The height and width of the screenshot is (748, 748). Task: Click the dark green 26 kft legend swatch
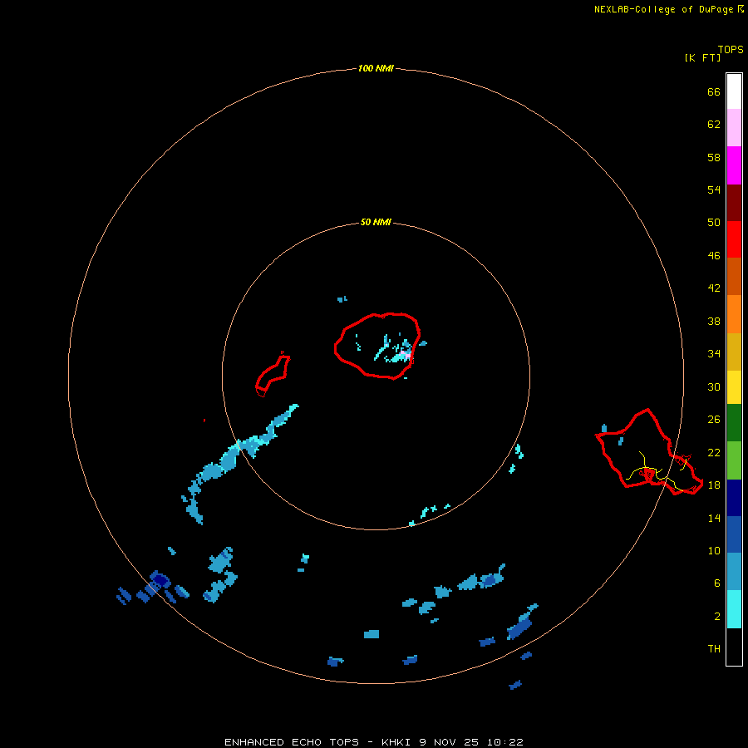point(734,423)
